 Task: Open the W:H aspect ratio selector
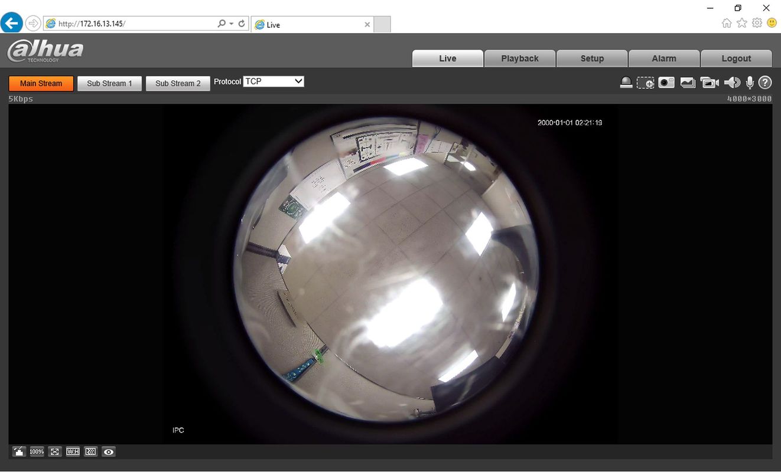73,452
